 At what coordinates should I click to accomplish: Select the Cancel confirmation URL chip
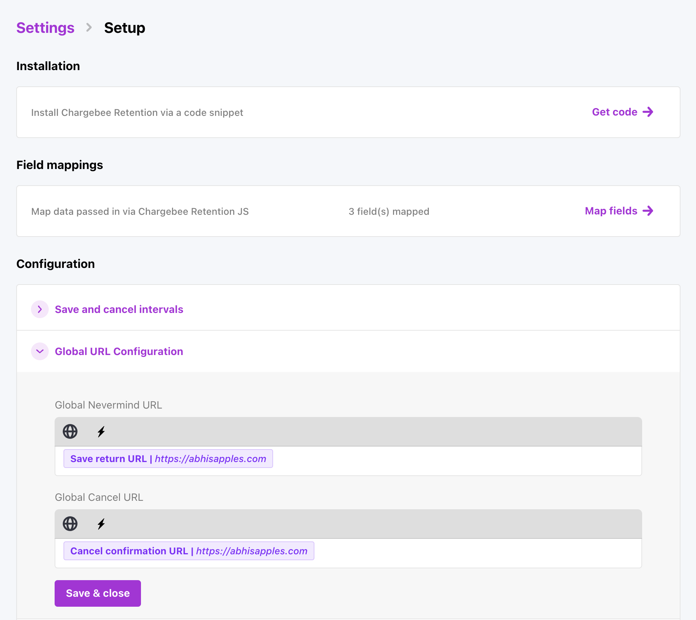pos(189,551)
